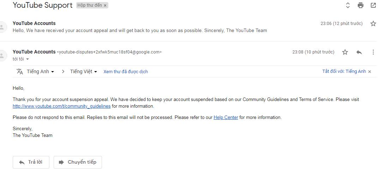Screen dimensions: 380x170
Task: Remove the Hộp thư đến label
Action: click(x=105, y=6)
